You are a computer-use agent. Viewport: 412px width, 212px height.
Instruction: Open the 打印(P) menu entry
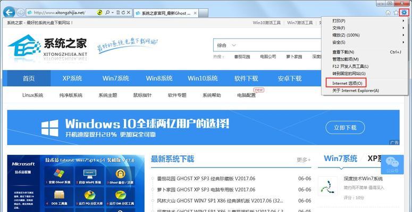365,21
